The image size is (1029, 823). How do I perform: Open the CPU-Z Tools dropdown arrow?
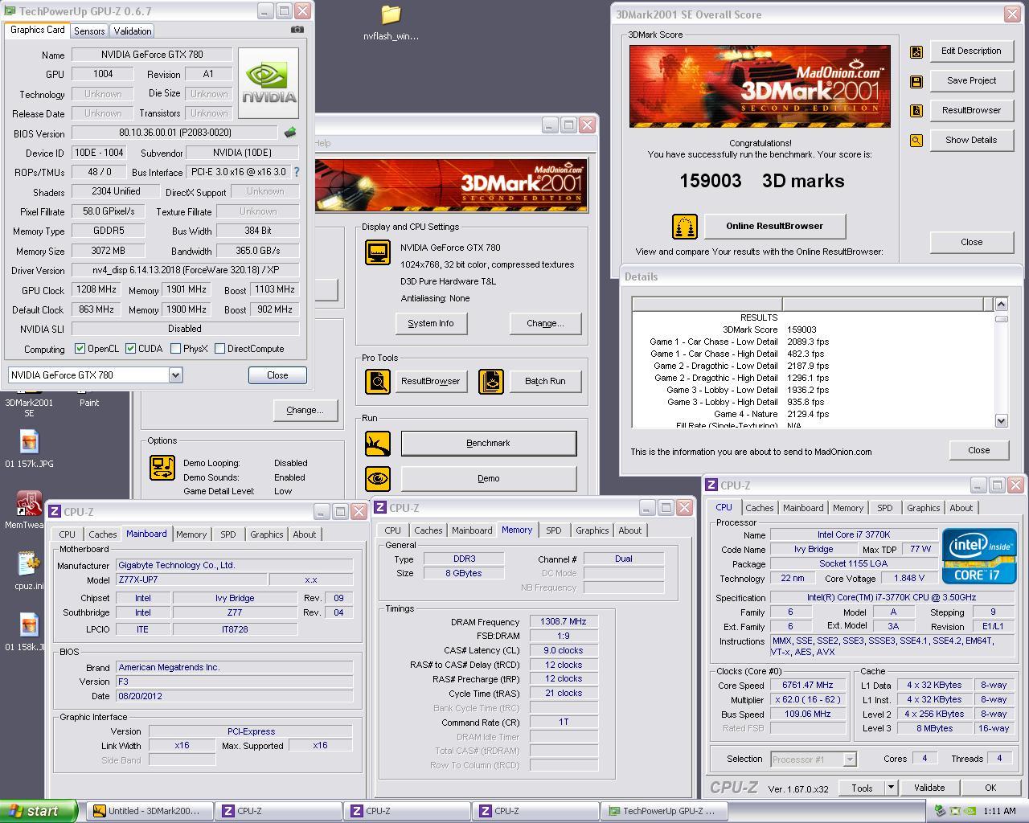click(x=891, y=788)
